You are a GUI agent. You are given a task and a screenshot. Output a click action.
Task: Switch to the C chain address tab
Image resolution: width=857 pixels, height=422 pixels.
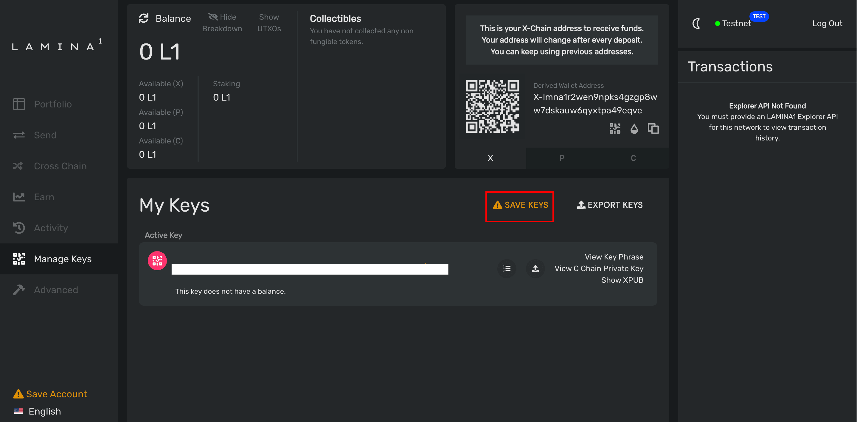(634, 158)
